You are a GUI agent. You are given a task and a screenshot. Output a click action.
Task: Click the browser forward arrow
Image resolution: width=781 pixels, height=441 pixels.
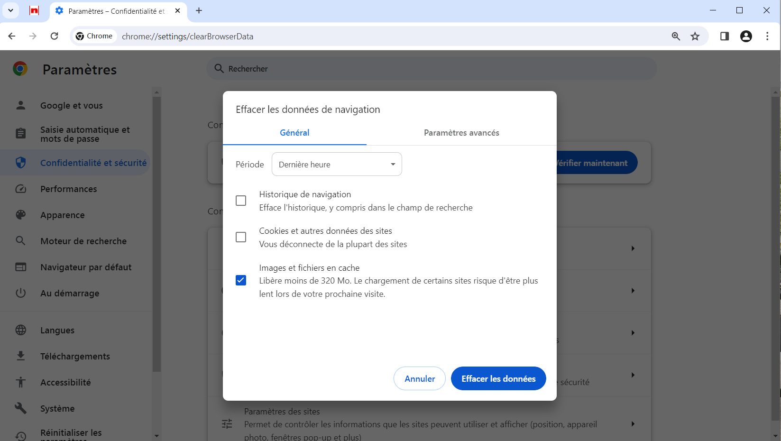click(x=33, y=36)
